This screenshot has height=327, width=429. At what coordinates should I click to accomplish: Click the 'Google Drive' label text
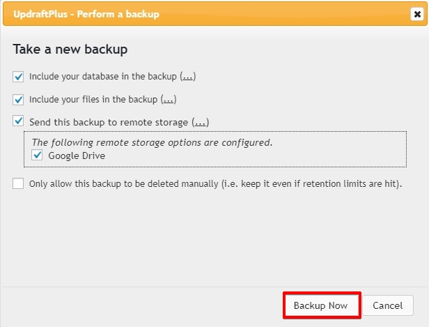(77, 155)
